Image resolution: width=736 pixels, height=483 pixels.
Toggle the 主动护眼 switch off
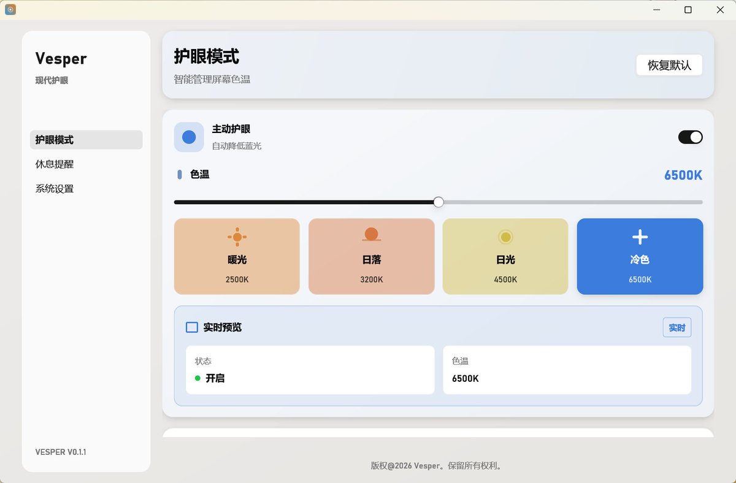point(690,137)
